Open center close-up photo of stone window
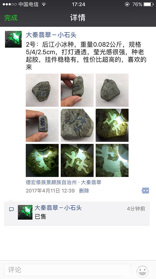Screen dimensions: 156x279 point(77,125)
